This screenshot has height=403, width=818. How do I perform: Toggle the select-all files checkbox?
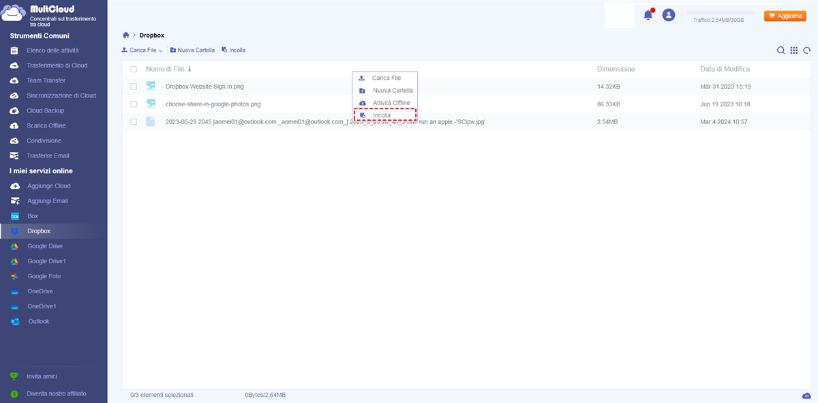pos(134,70)
